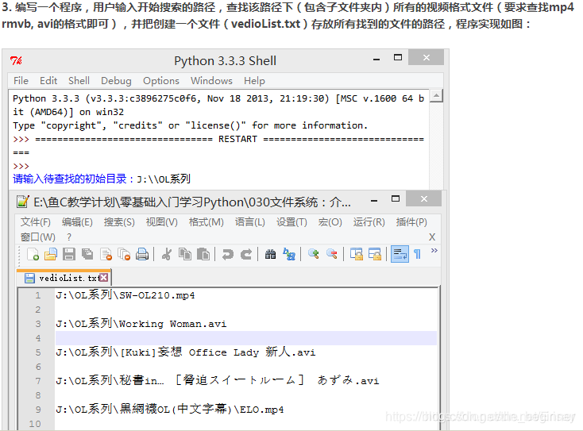The height and width of the screenshot is (431, 583).
Task: Open the ? help menu in Notepad++
Action: coord(69,237)
